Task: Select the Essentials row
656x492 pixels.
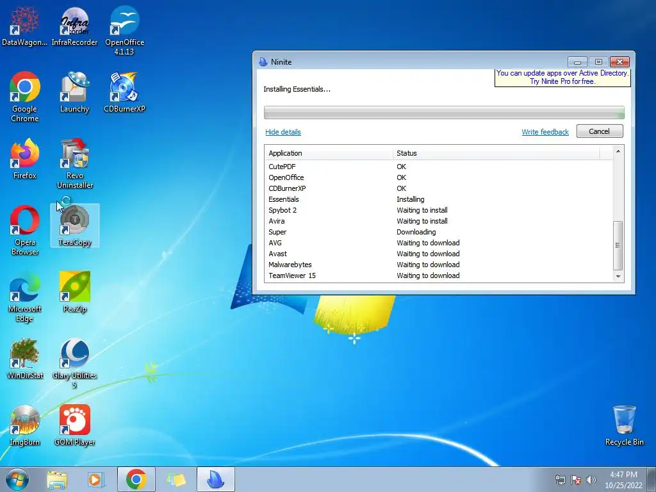Action: tap(438, 199)
